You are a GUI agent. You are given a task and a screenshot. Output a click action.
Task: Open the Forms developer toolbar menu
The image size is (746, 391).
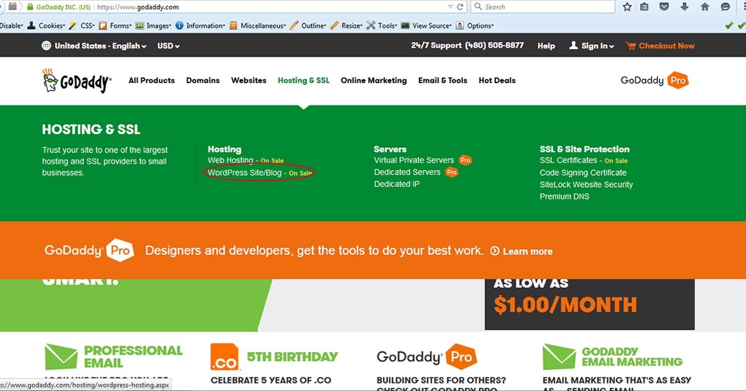pyautogui.click(x=115, y=25)
